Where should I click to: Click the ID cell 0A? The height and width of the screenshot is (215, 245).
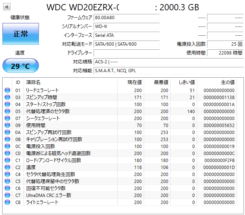pos(18,133)
